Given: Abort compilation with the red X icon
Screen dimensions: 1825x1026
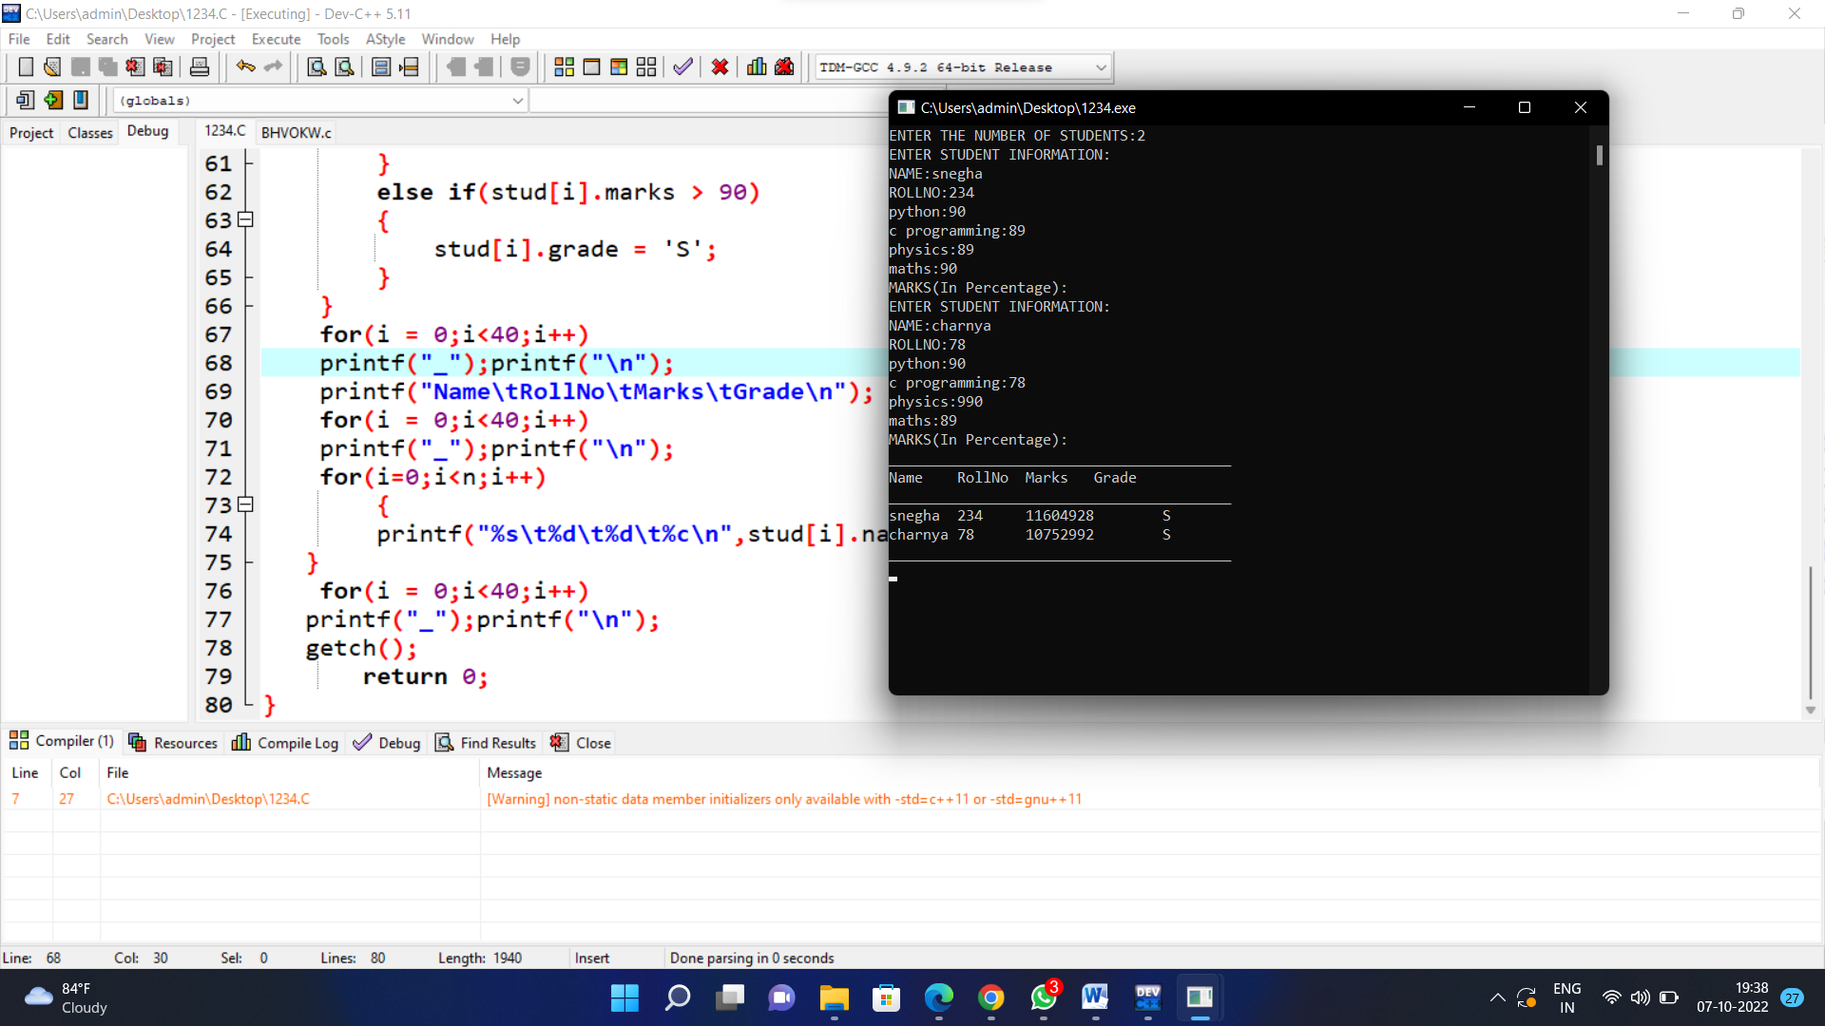Looking at the screenshot, I should (x=720, y=66).
